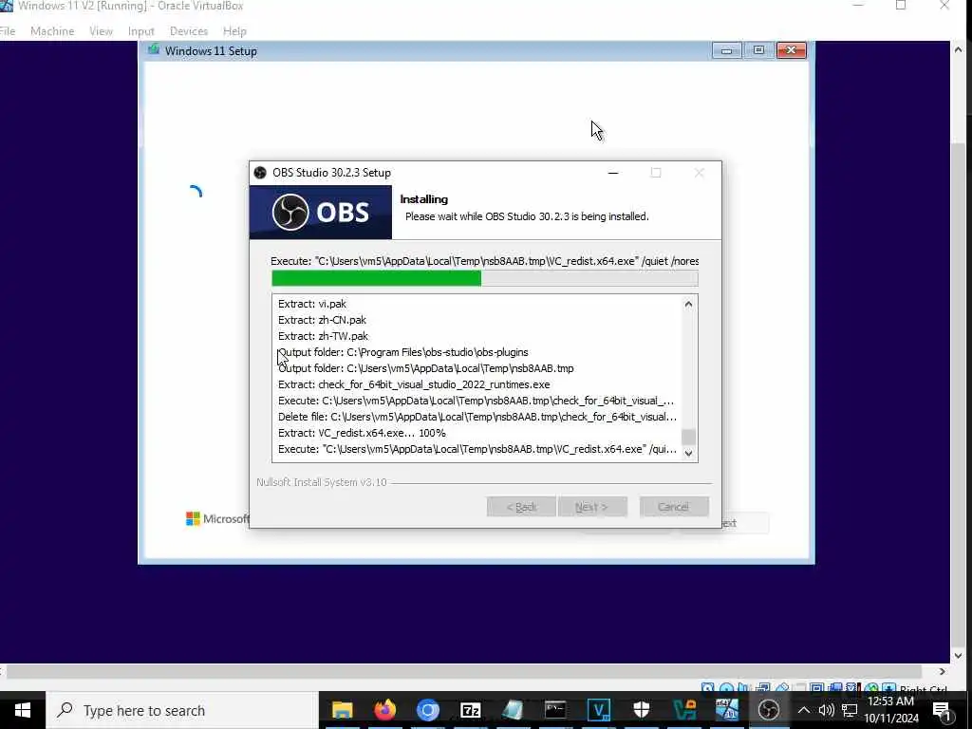This screenshot has width=972, height=729.
Task: Open the x64 installer taskbar icon
Action: click(x=726, y=710)
